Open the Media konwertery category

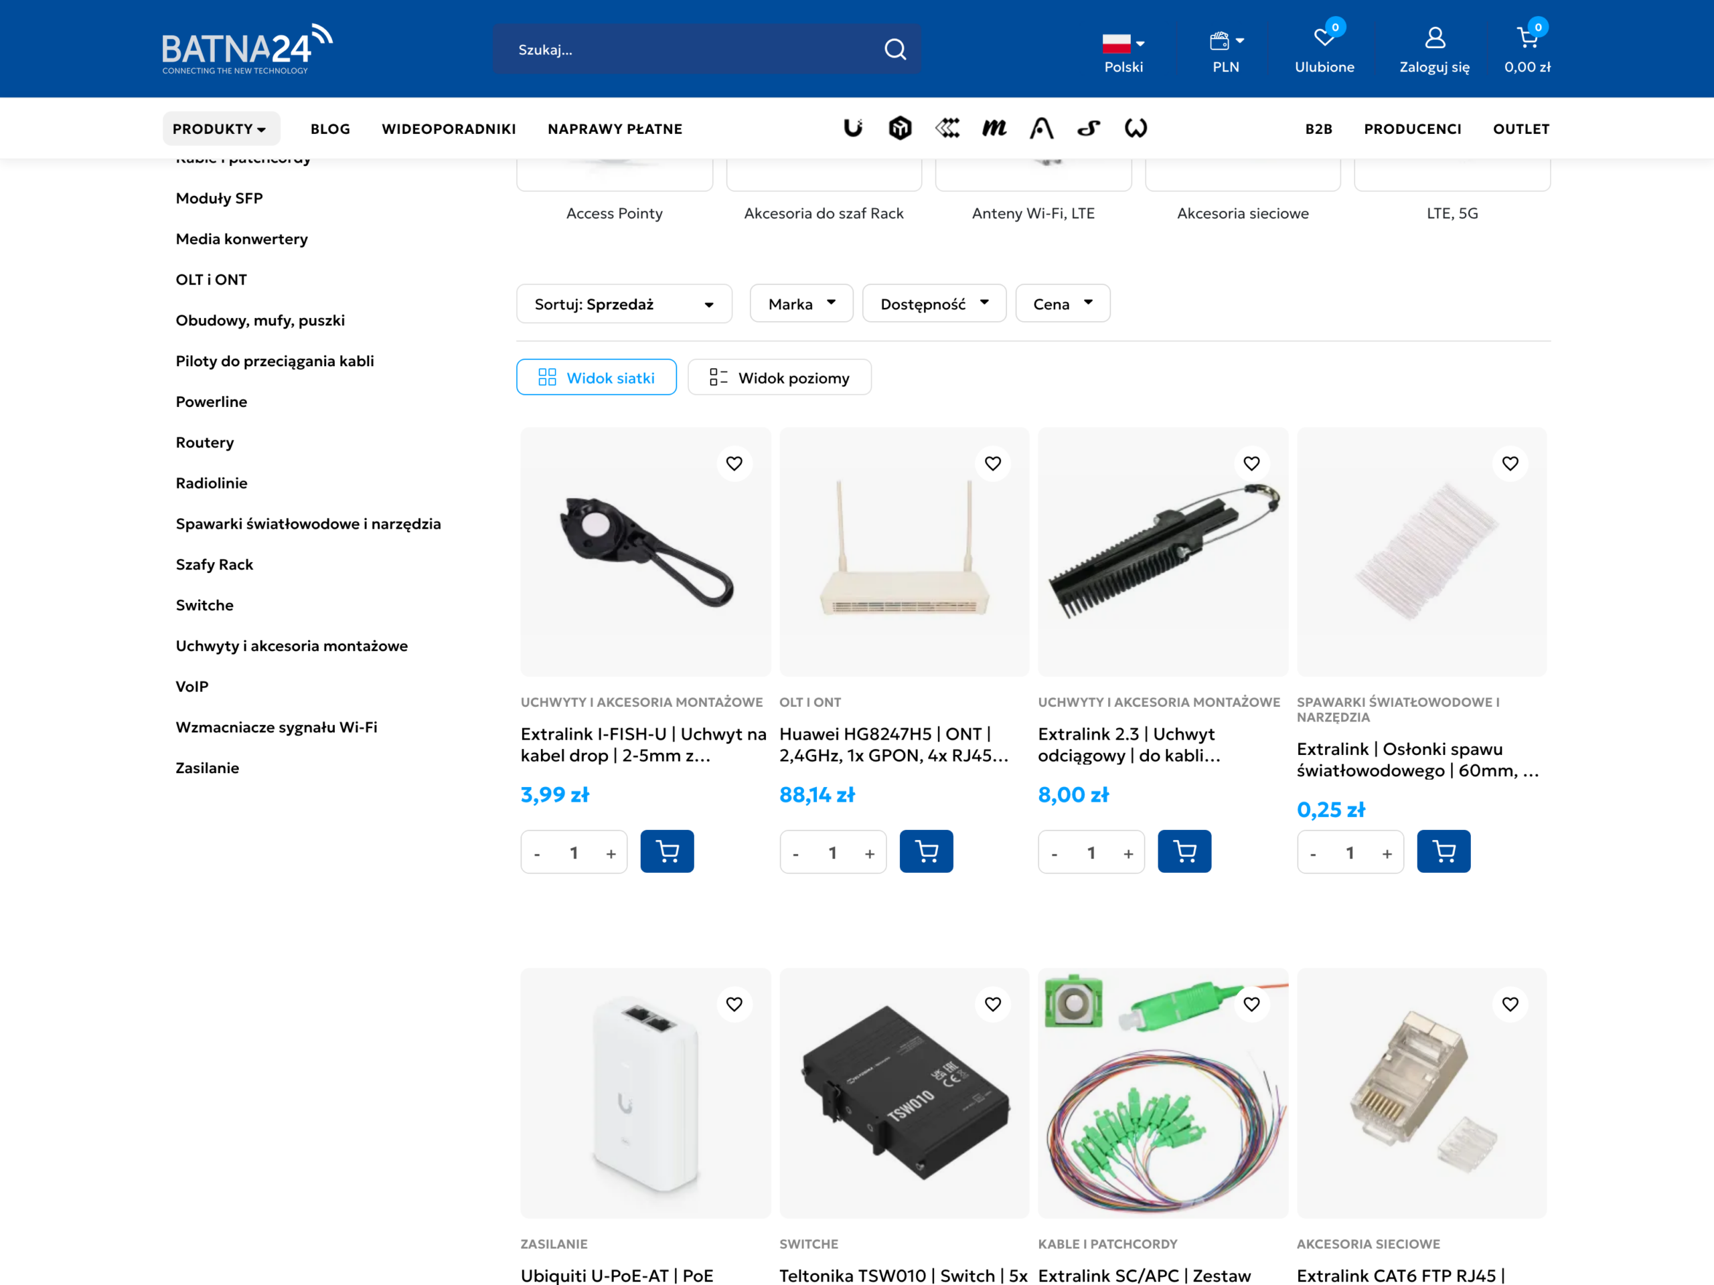[242, 238]
